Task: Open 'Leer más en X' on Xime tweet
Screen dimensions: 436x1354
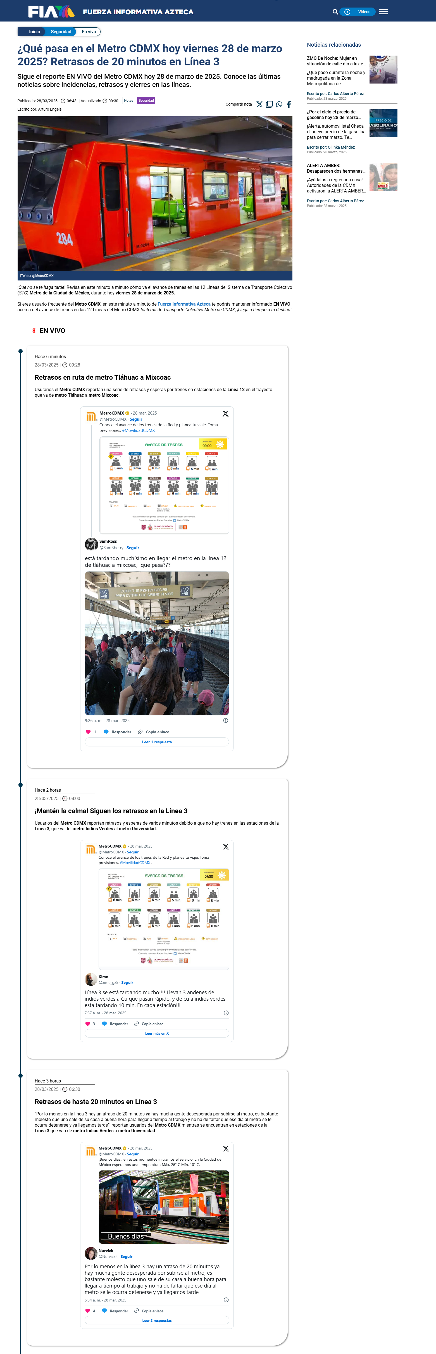Action: (156, 1033)
